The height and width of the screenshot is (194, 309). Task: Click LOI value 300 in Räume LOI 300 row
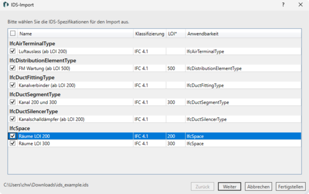point(171,144)
